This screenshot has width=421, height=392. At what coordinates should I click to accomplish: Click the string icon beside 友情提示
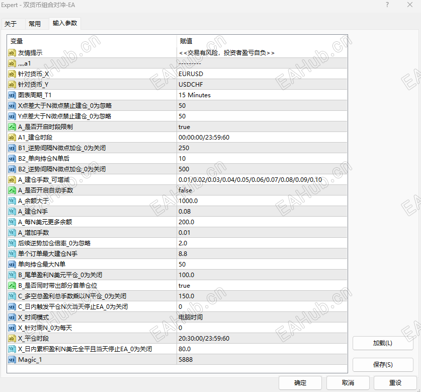click(x=12, y=53)
